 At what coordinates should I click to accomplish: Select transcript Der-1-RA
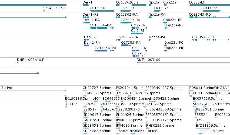[92, 20]
